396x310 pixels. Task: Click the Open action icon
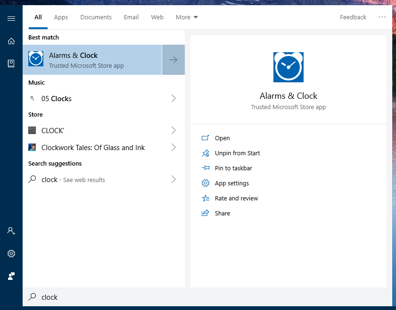click(206, 138)
